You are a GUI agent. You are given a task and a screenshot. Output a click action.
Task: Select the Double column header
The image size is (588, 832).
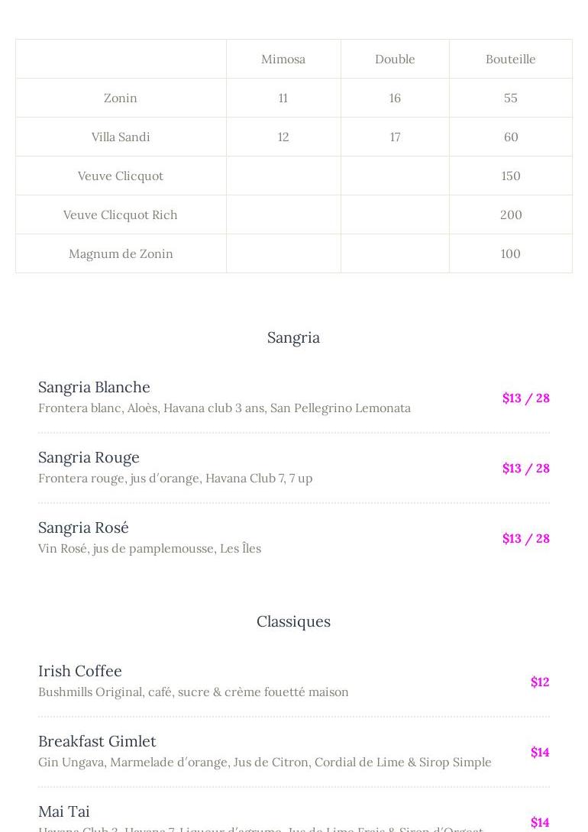tap(395, 59)
